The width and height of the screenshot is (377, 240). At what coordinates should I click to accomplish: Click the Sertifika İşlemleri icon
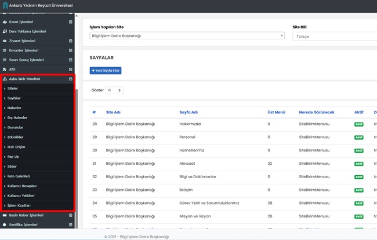(x=5, y=224)
